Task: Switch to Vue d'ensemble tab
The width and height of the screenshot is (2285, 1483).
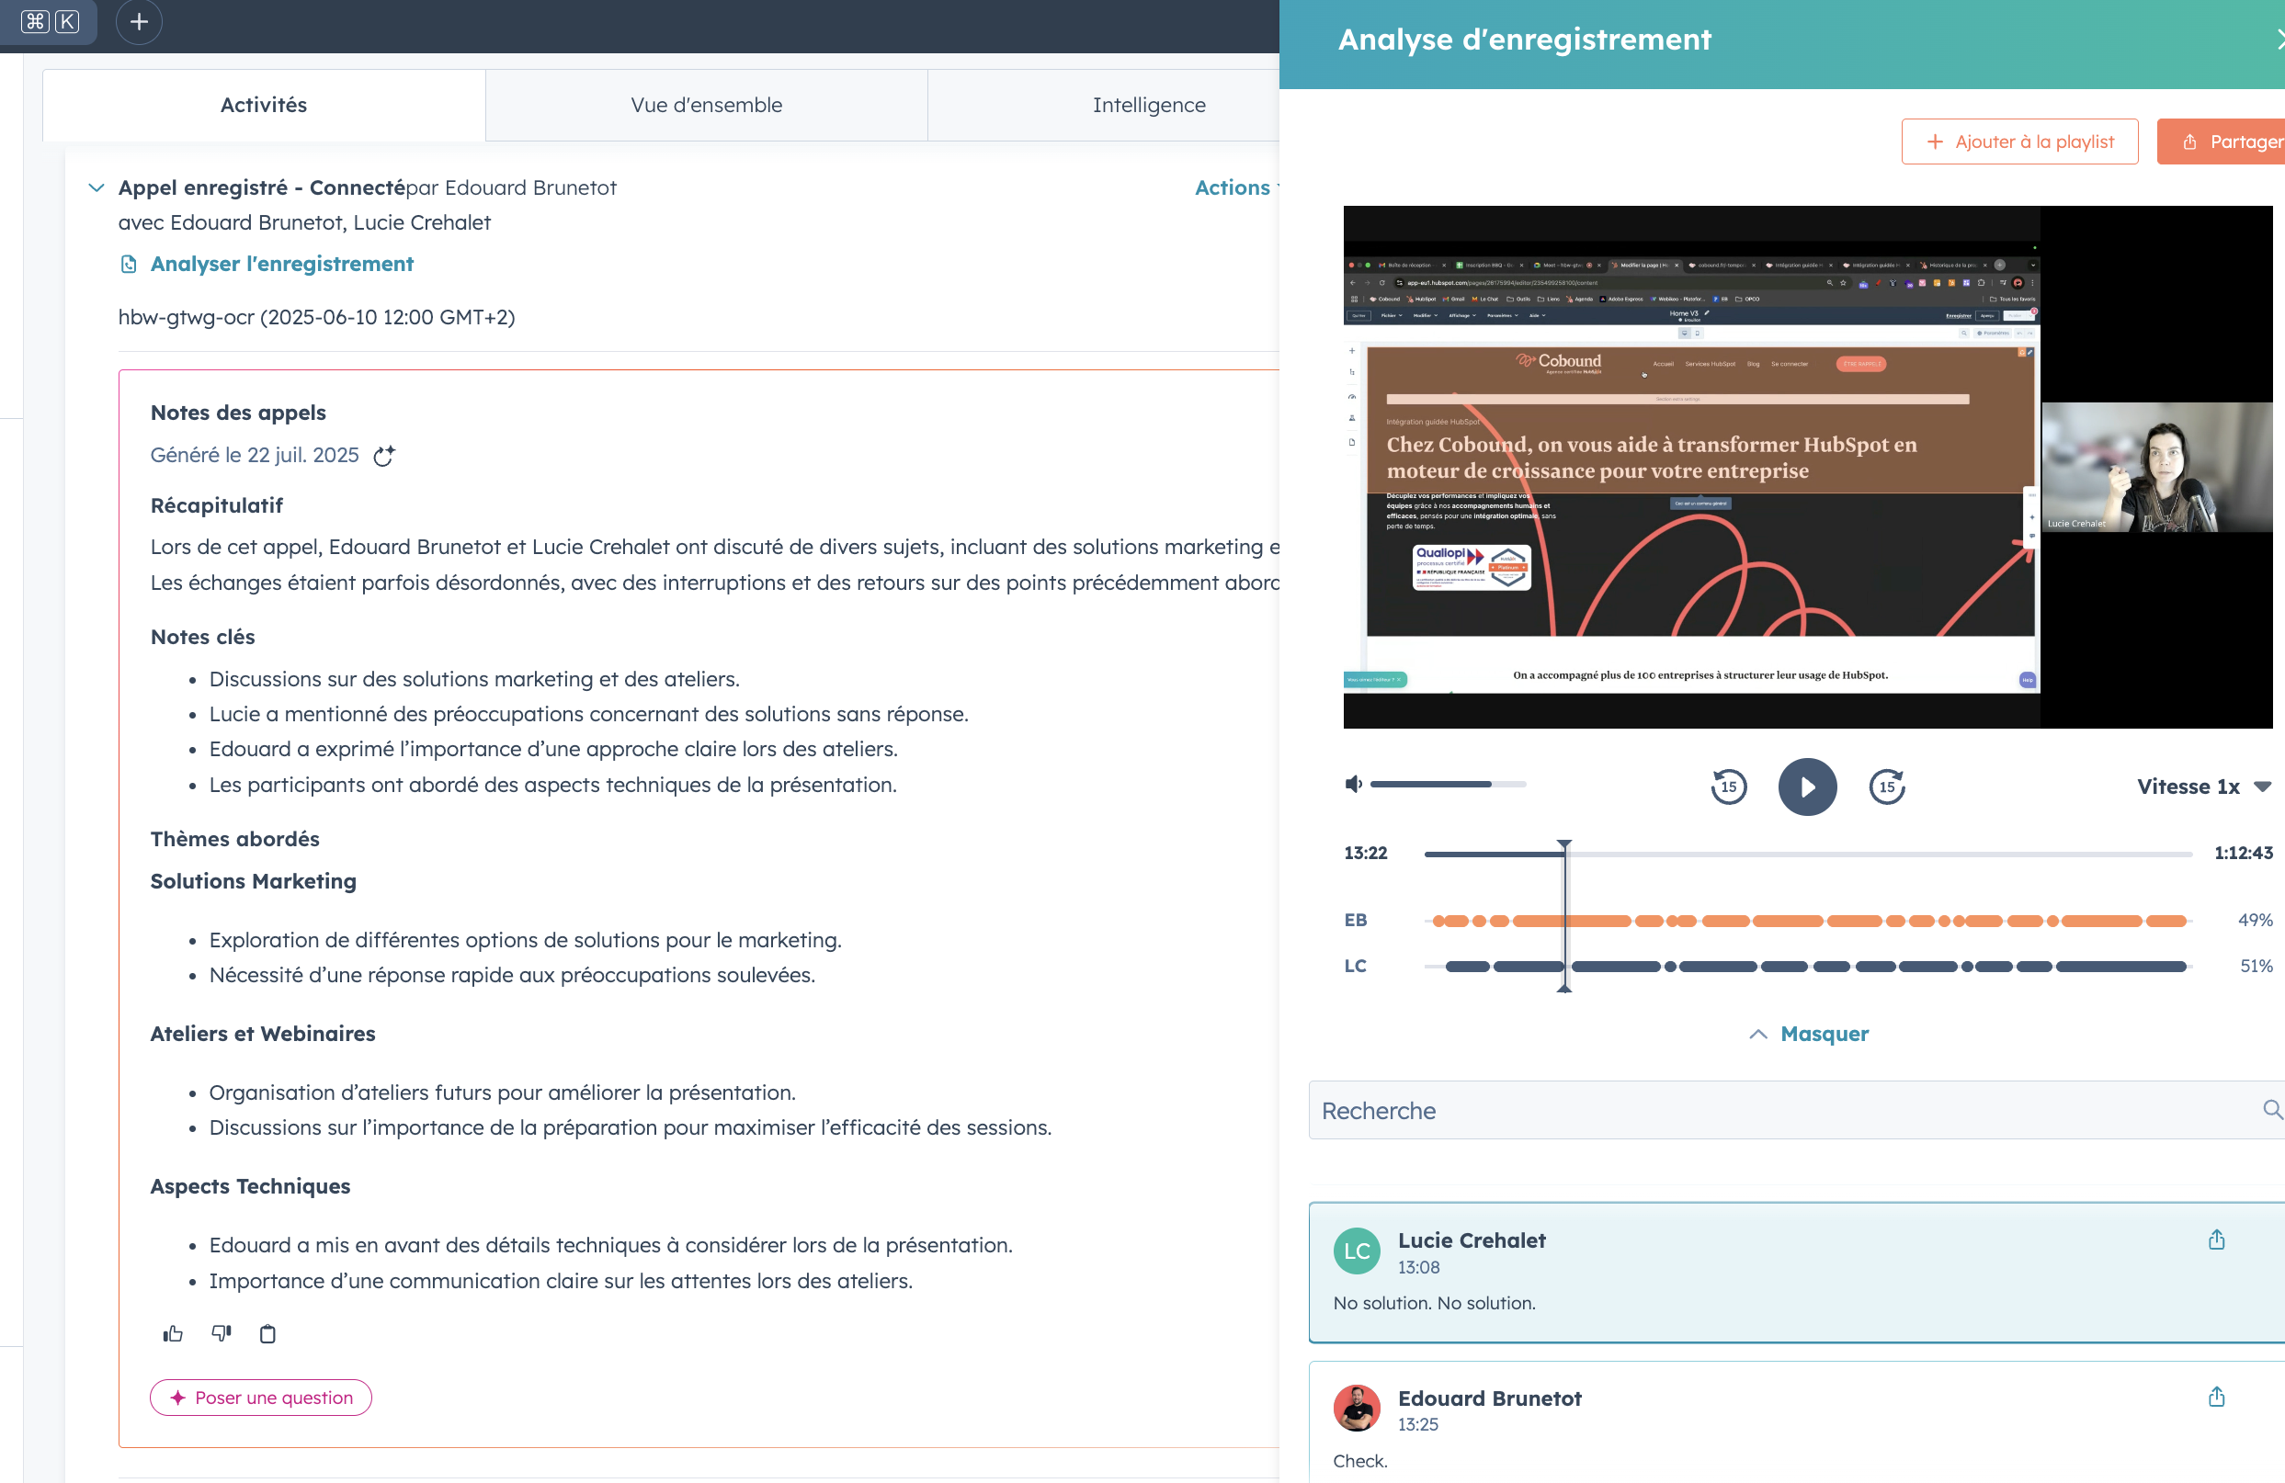Action: pos(707,105)
